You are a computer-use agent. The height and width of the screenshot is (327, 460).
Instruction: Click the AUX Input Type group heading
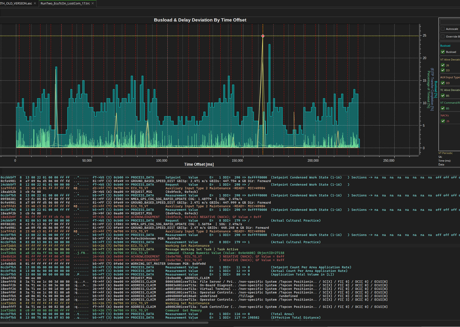450,77
